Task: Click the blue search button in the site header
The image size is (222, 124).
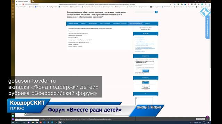Action: (156, 12)
